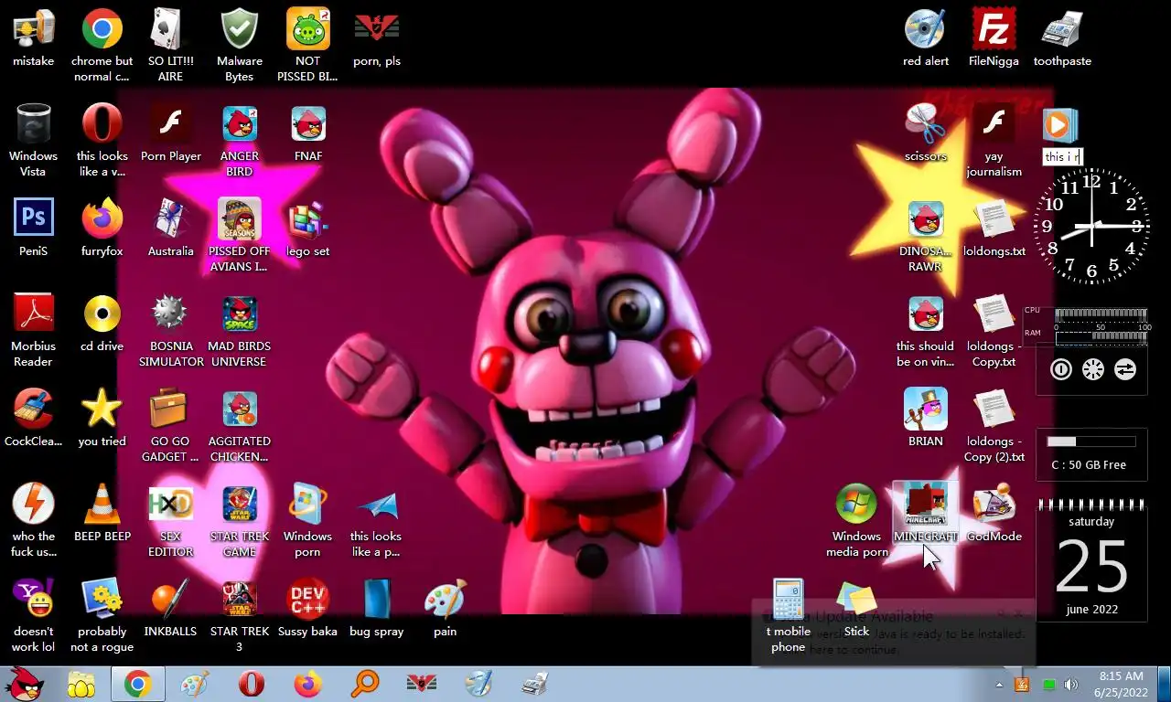
Task: Open the 'BOSNIA SIMULATOR' mine icon
Action: [x=170, y=331]
